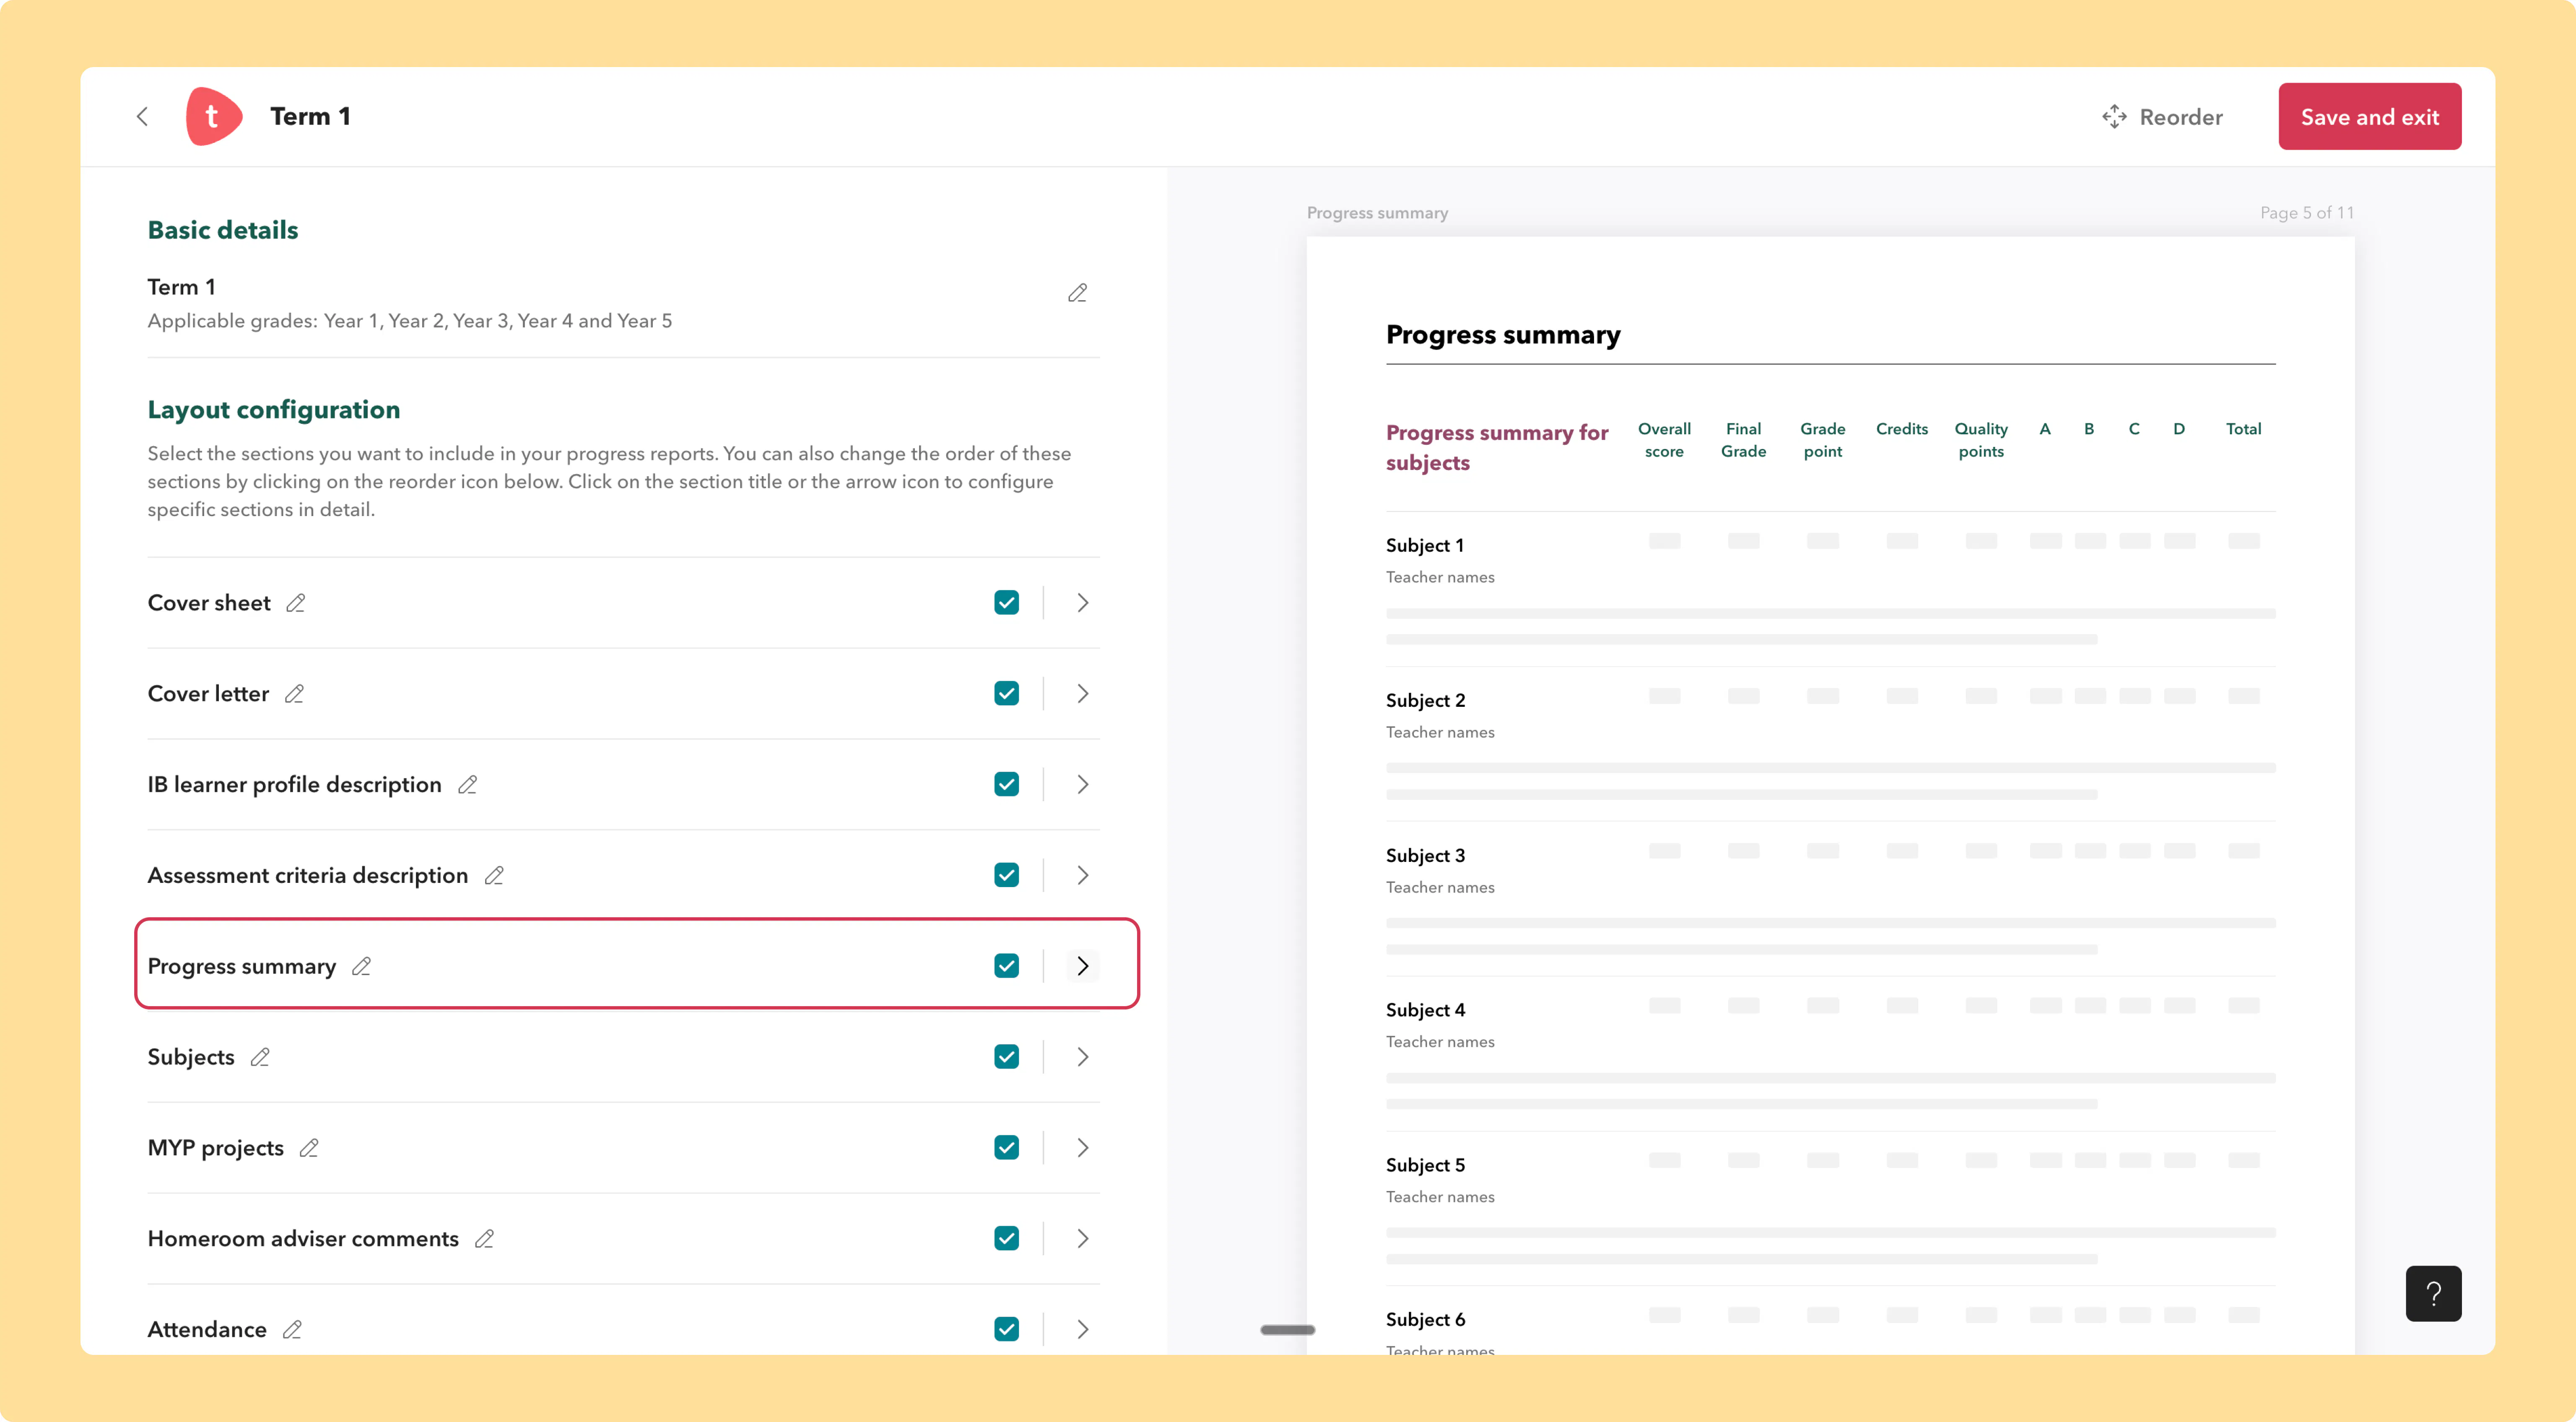This screenshot has width=2576, height=1422.
Task: Click 'Total' column header in preview
Action: coord(2243,429)
